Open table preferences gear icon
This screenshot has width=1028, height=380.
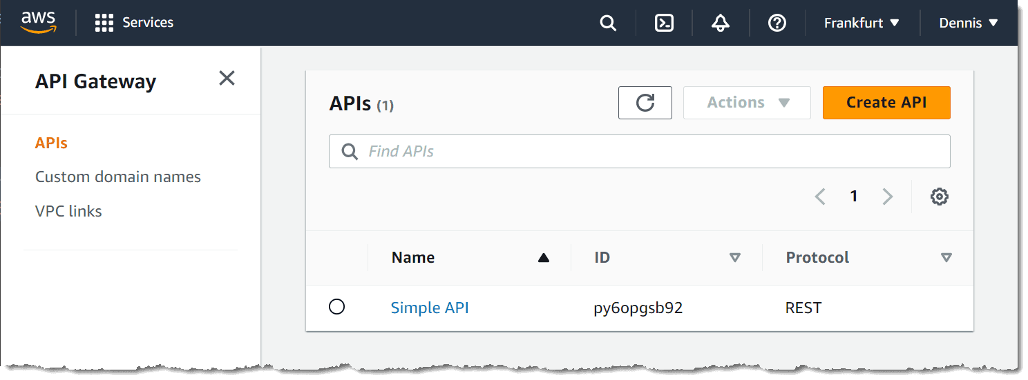[x=939, y=197]
